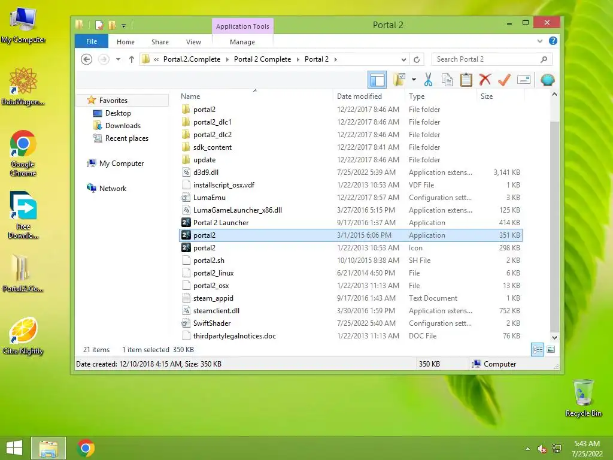Viewport: 613px width, 460px height.
Task: Select the portal2_linux file
Action: tap(351, 273)
